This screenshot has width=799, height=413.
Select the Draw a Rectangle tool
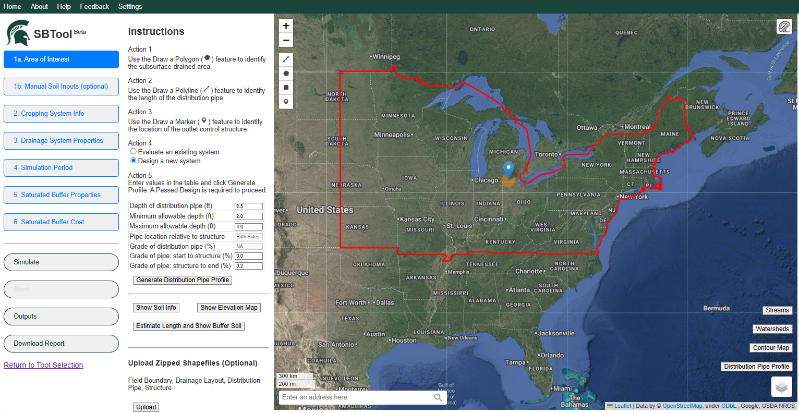pyautogui.click(x=286, y=87)
